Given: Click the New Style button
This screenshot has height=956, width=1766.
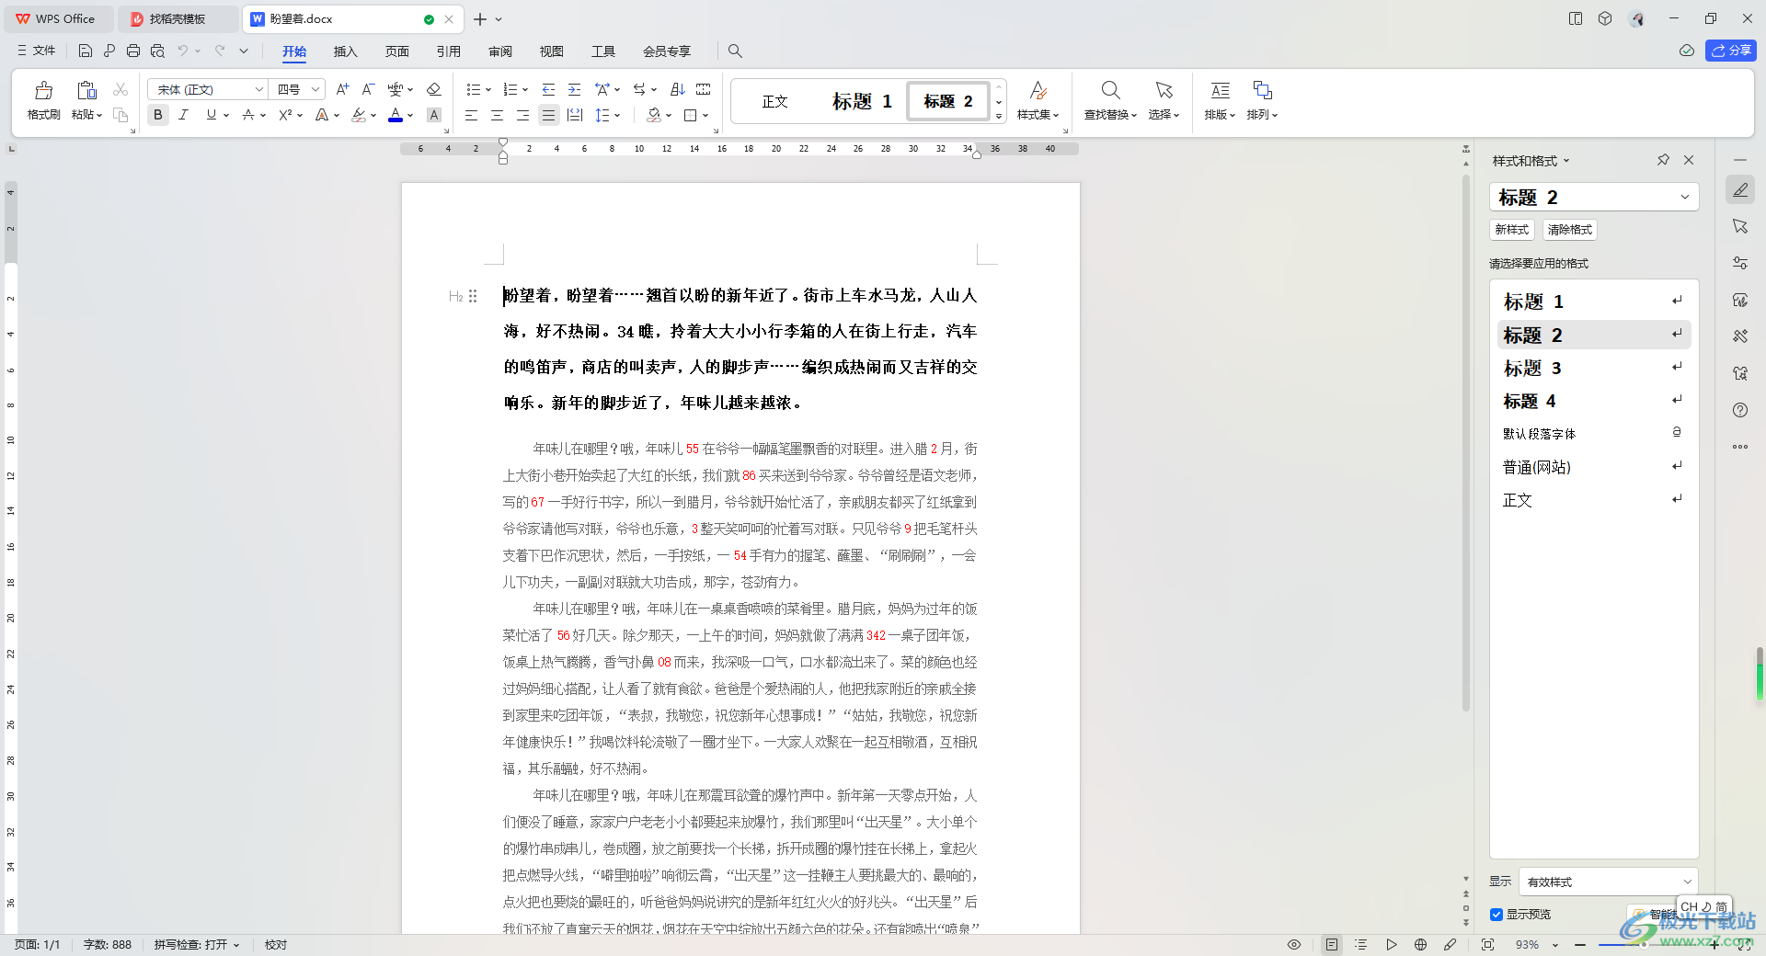Looking at the screenshot, I should point(1512,230).
